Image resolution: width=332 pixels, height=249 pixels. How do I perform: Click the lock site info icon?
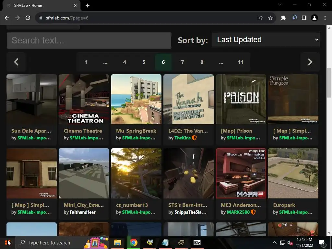41,18
